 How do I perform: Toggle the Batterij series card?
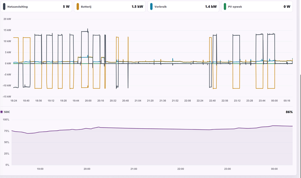coord(110,6)
